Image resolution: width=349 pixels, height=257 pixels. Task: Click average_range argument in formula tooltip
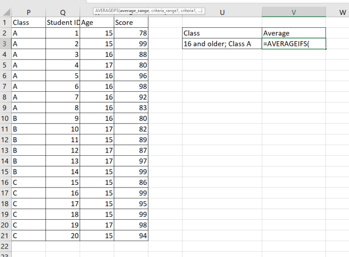135,10
